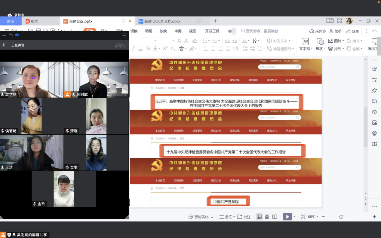Screen dimensions: 381x238
Task: Center-align the text
Action: (213, 48)
